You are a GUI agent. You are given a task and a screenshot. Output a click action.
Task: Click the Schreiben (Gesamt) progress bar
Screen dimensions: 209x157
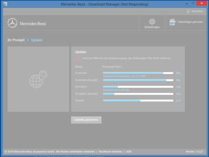[x=138, y=94]
